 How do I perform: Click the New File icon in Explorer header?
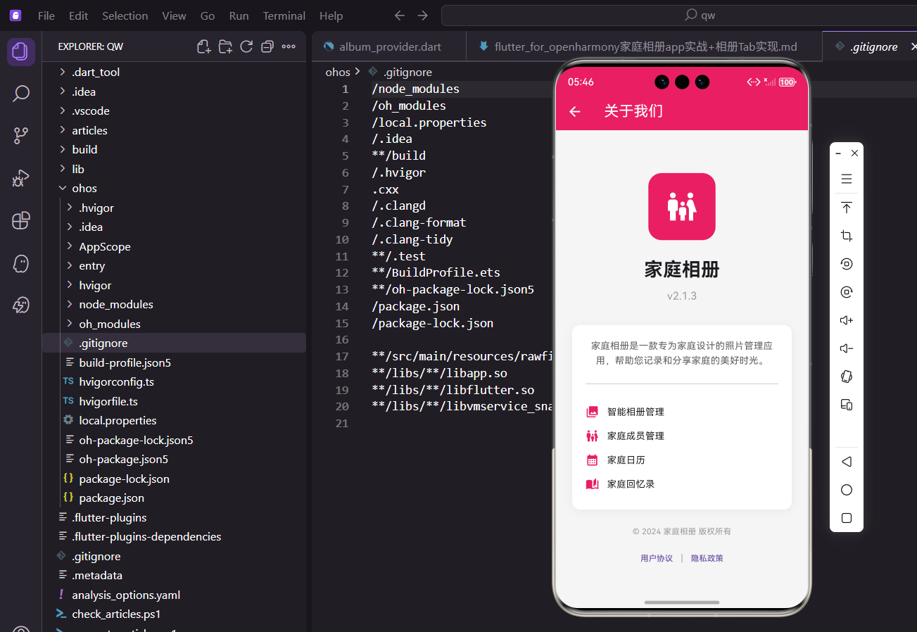tap(204, 46)
